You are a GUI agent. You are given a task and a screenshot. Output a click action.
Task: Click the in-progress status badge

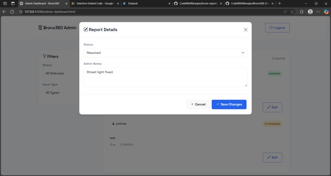click(x=272, y=124)
